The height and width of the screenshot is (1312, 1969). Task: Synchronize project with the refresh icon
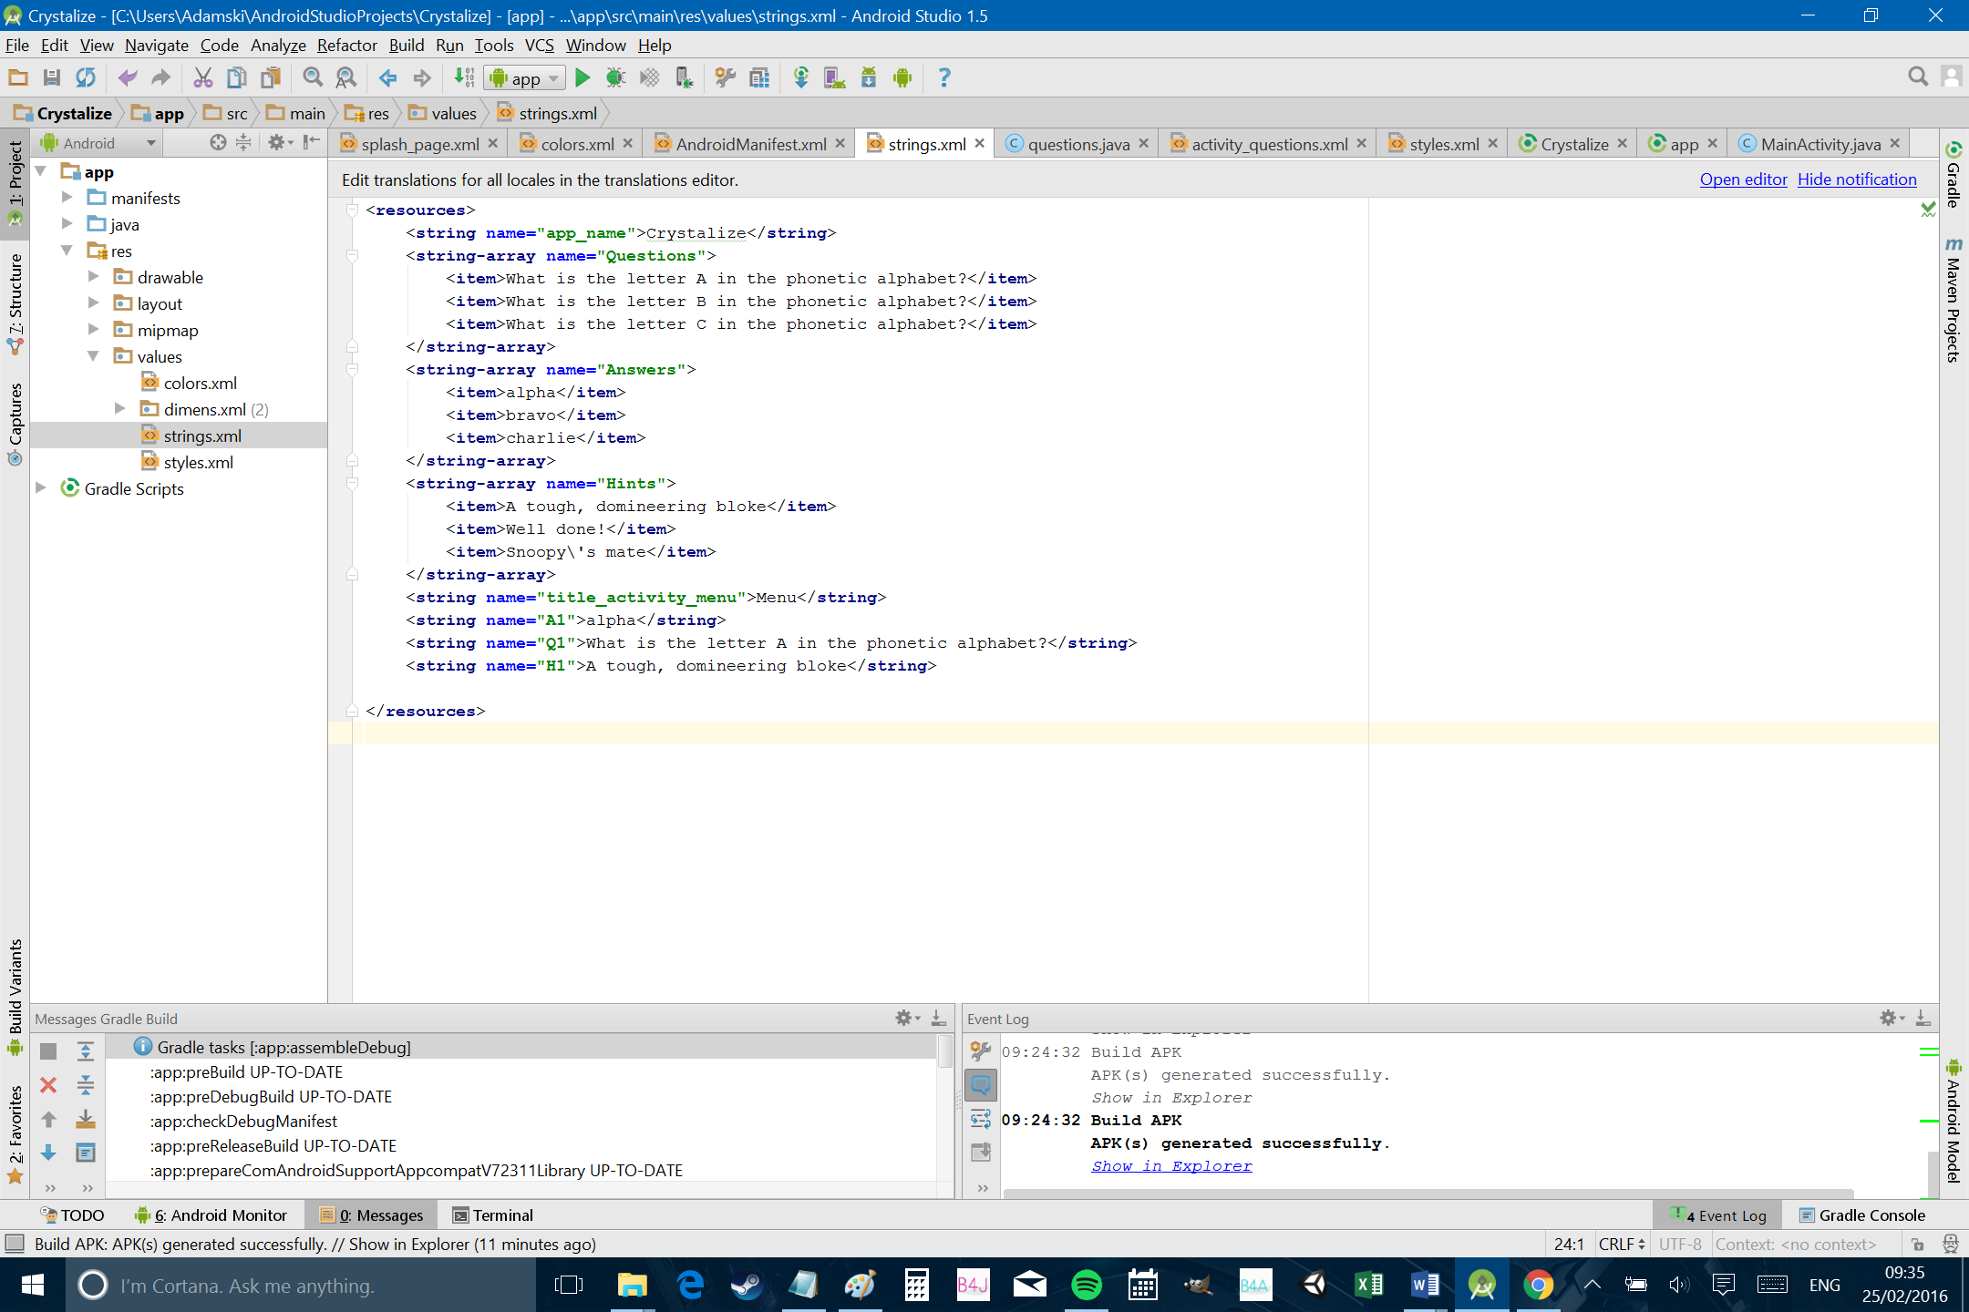tap(86, 78)
